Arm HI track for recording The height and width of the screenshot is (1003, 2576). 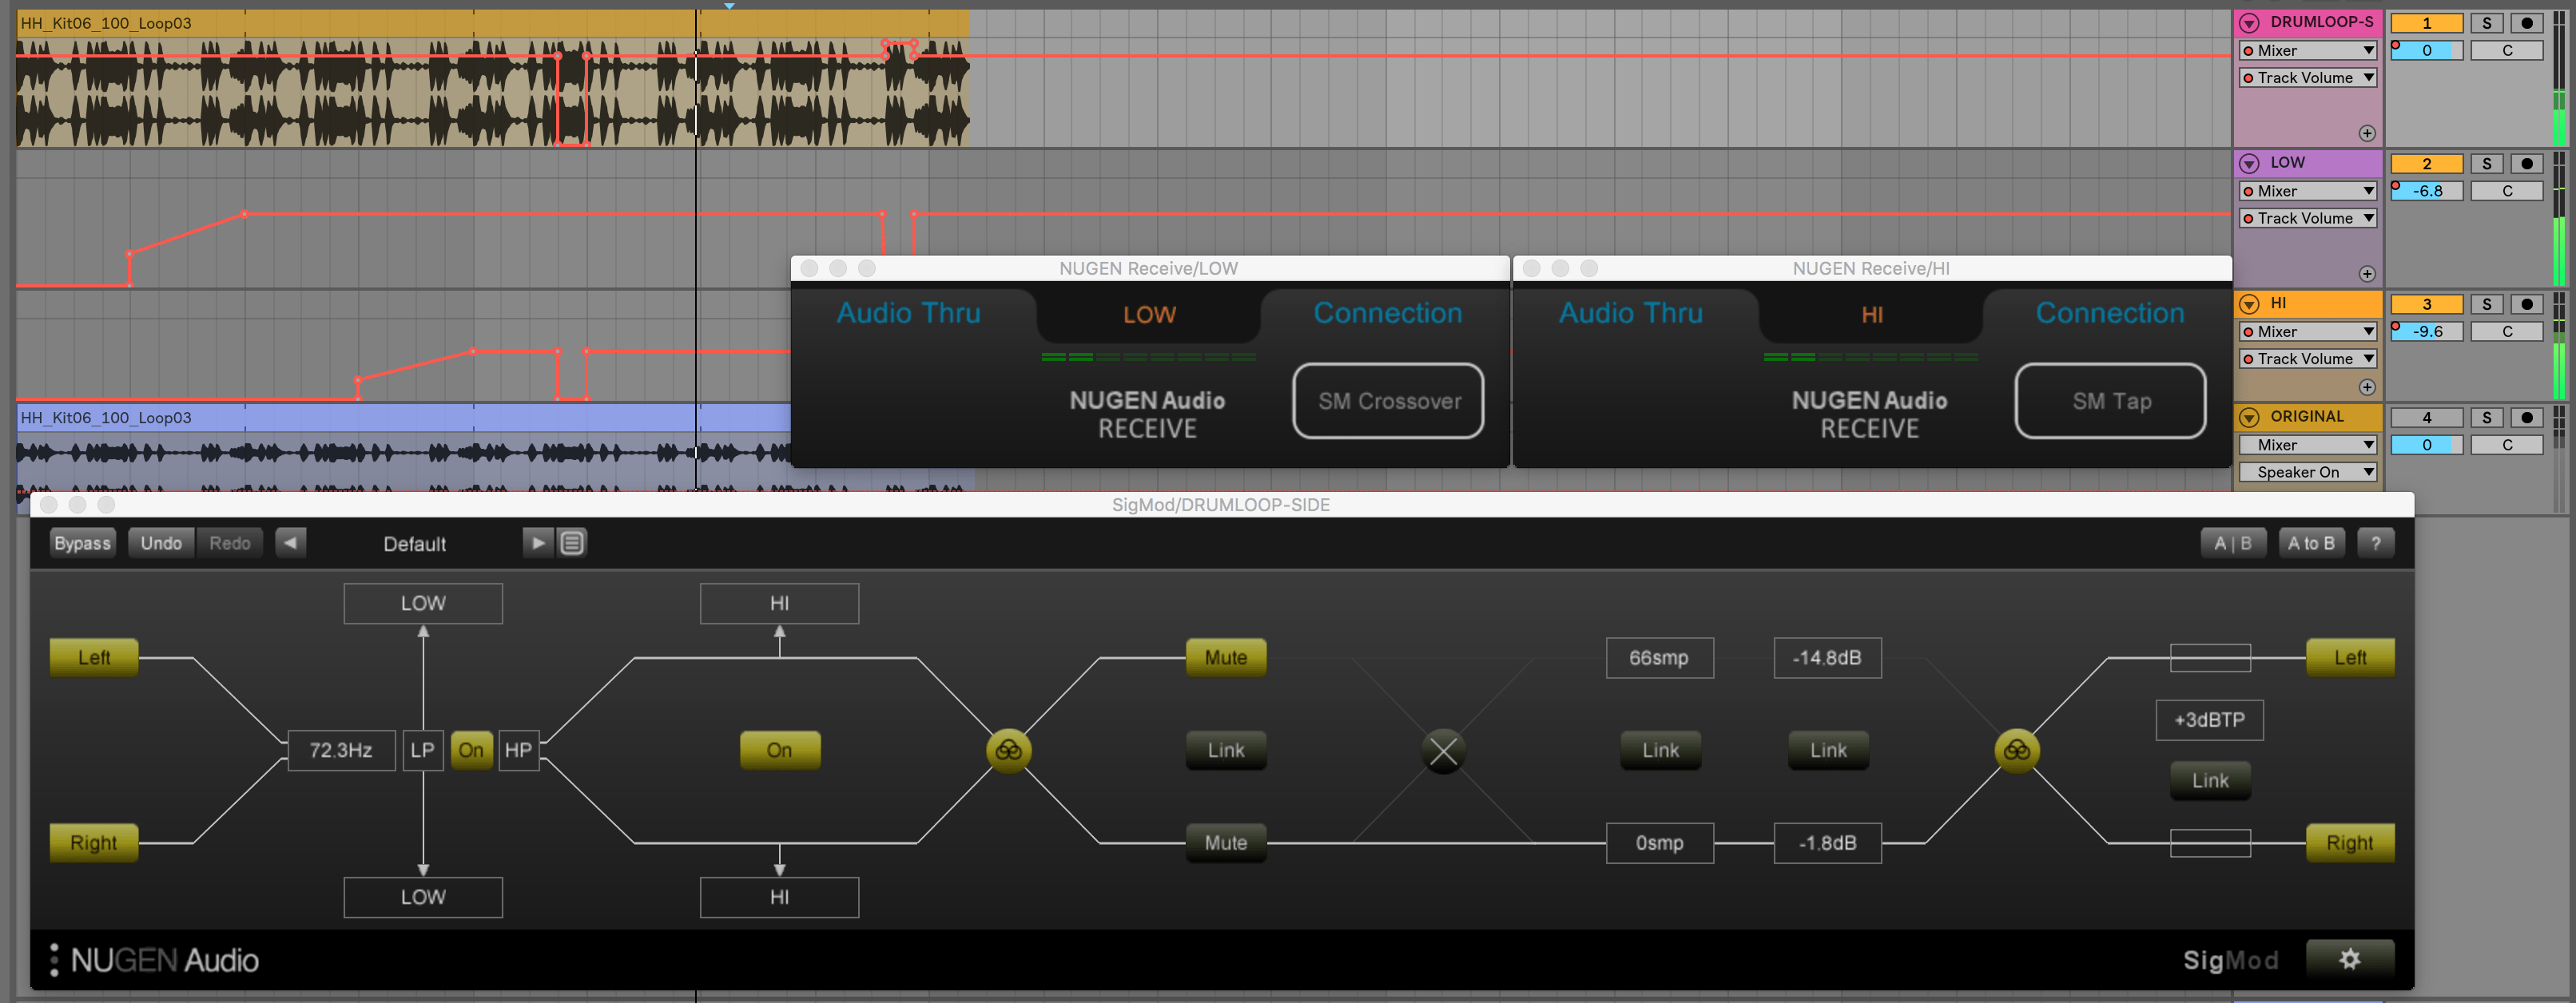pos(2526,305)
